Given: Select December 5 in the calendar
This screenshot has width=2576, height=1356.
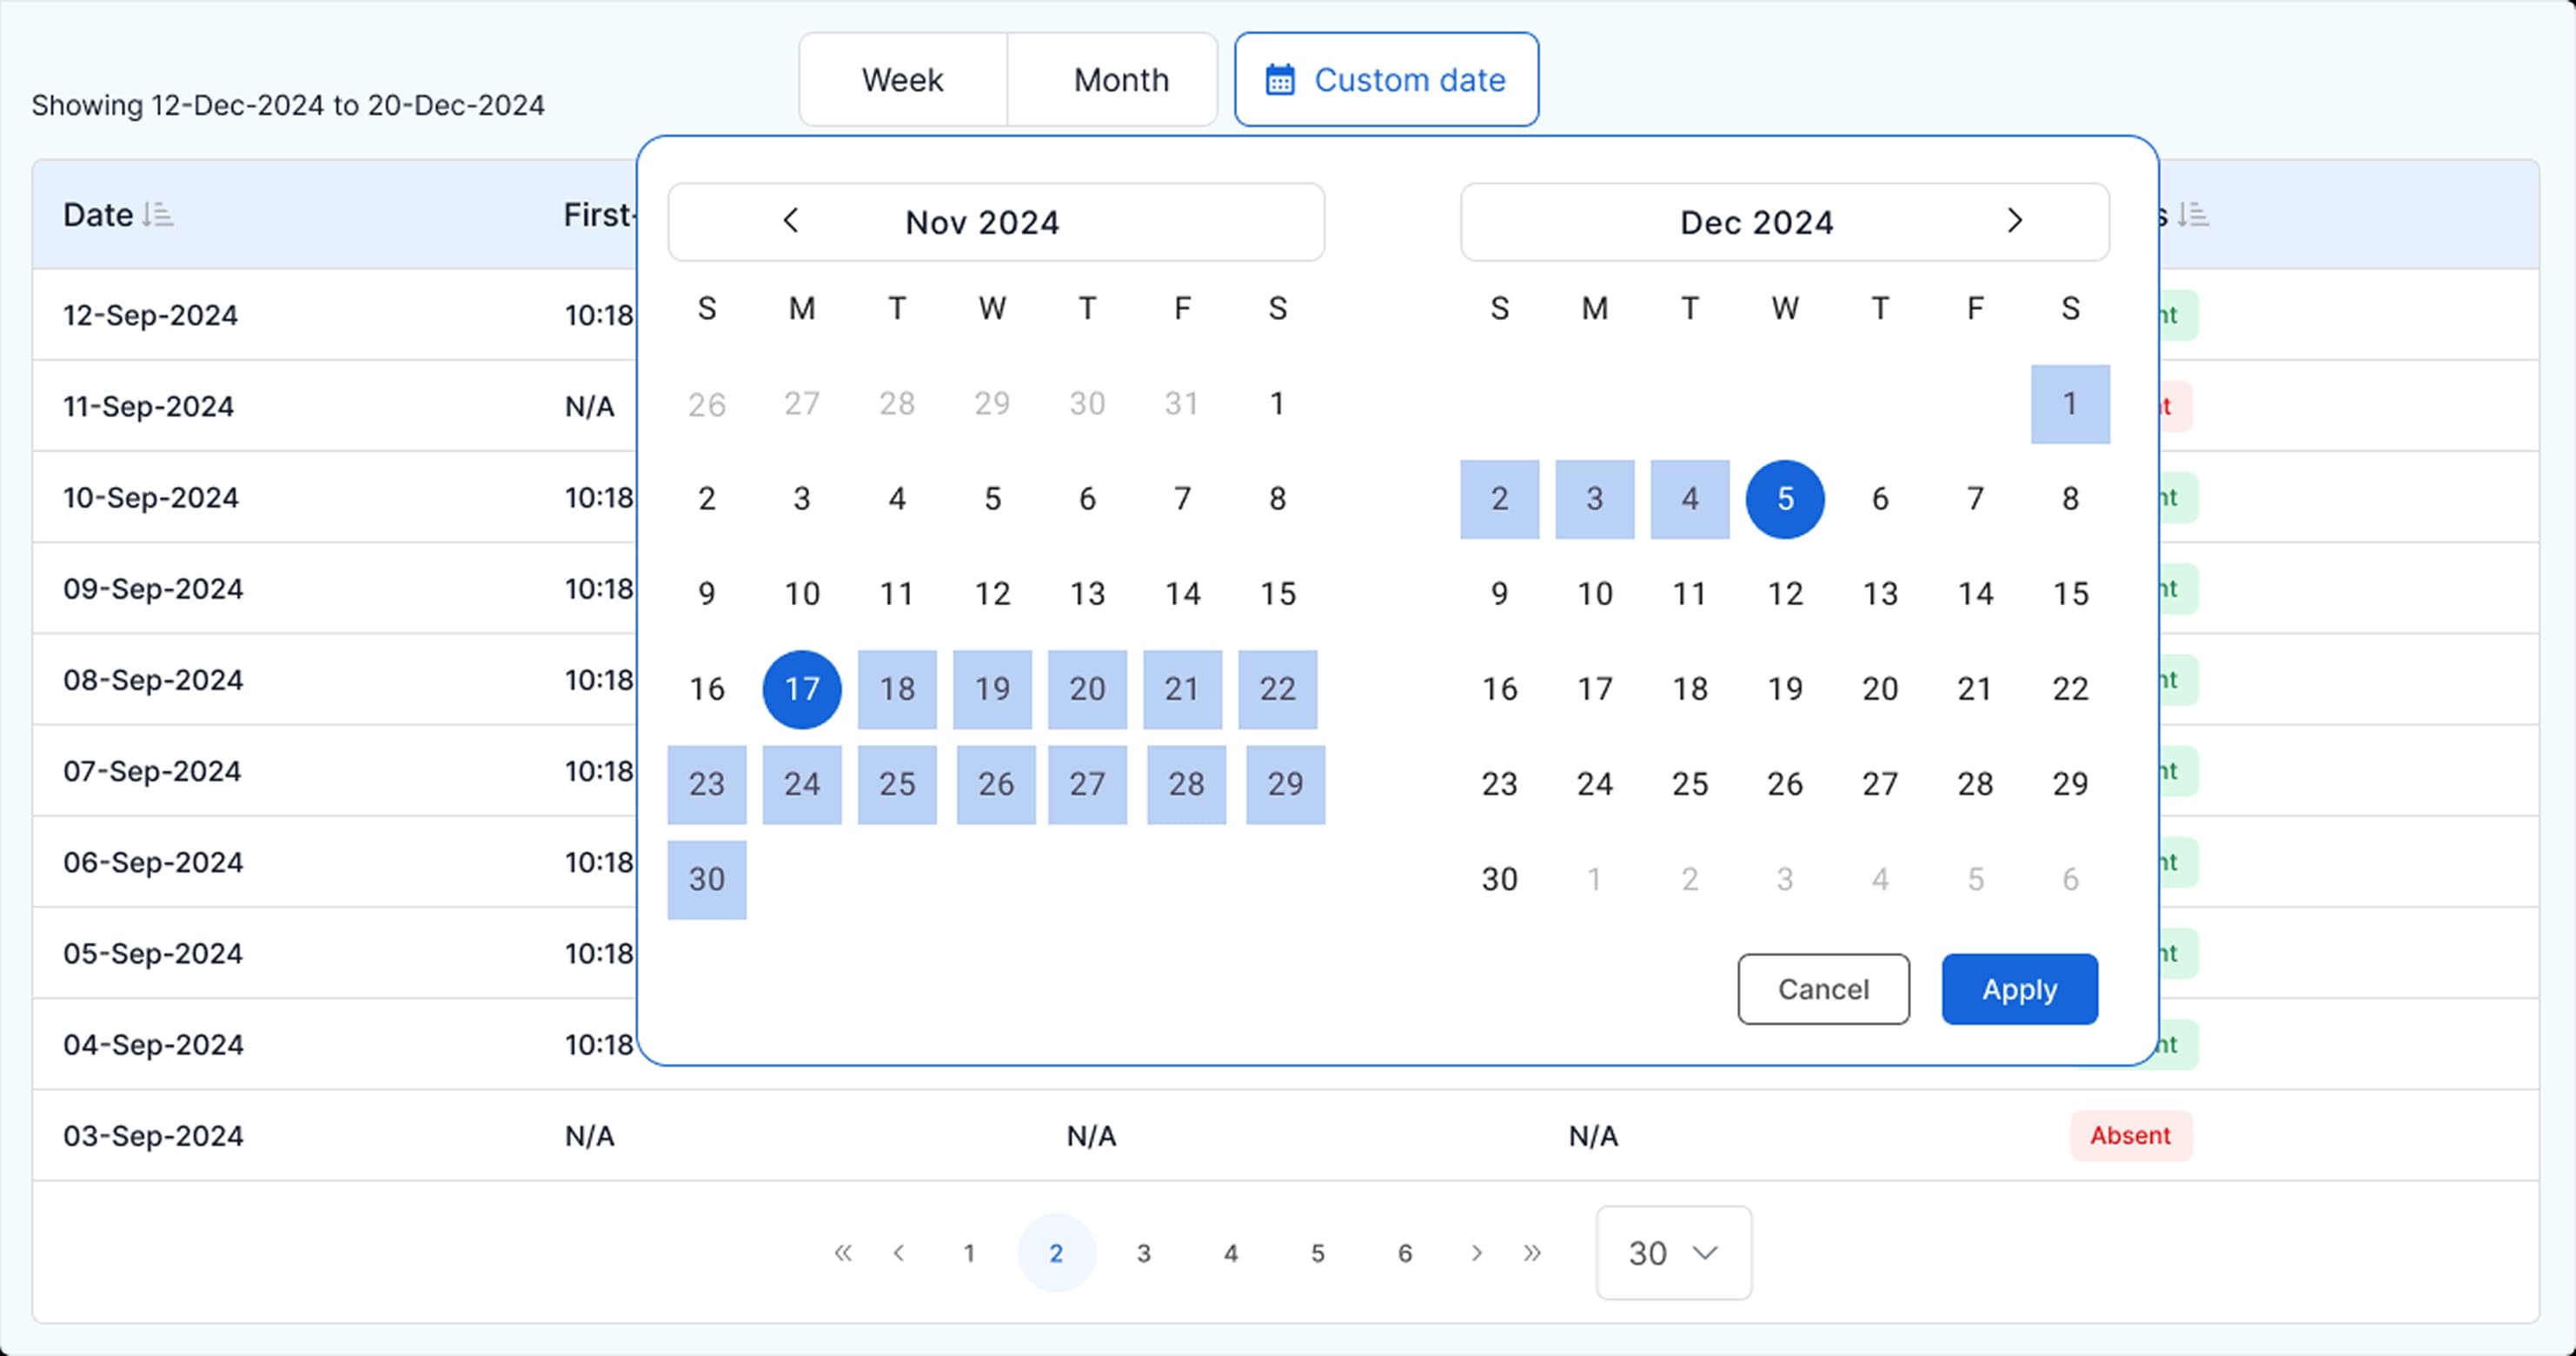Looking at the screenshot, I should click(1785, 499).
